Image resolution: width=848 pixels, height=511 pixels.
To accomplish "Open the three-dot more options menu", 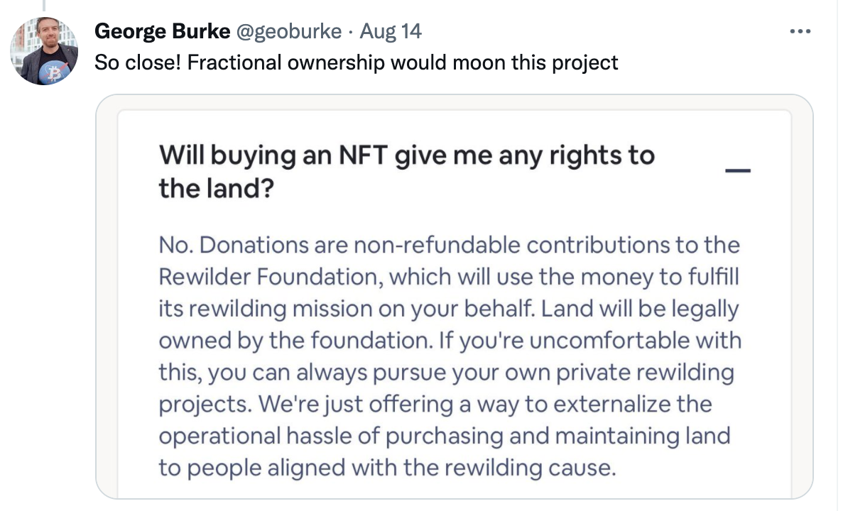I will click(800, 32).
